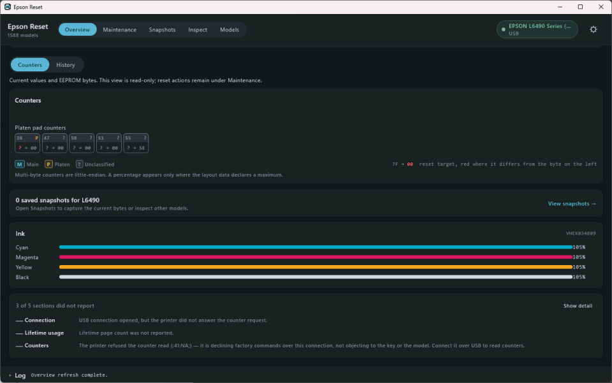Viewport: 612px width, 383px height.
Task: Click the Epson Reset app icon in title bar
Action: pyautogui.click(x=8, y=7)
